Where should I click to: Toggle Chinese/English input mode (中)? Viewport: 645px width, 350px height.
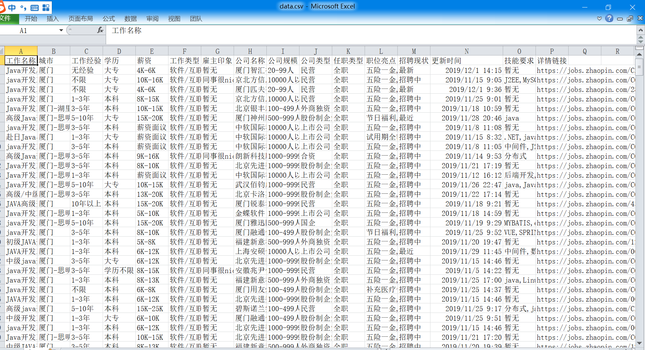(12, 7)
